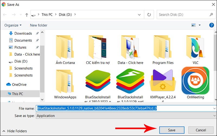The image size is (217, 136).
Task: Click the file list scroll-down arrow
Action: 215,99
